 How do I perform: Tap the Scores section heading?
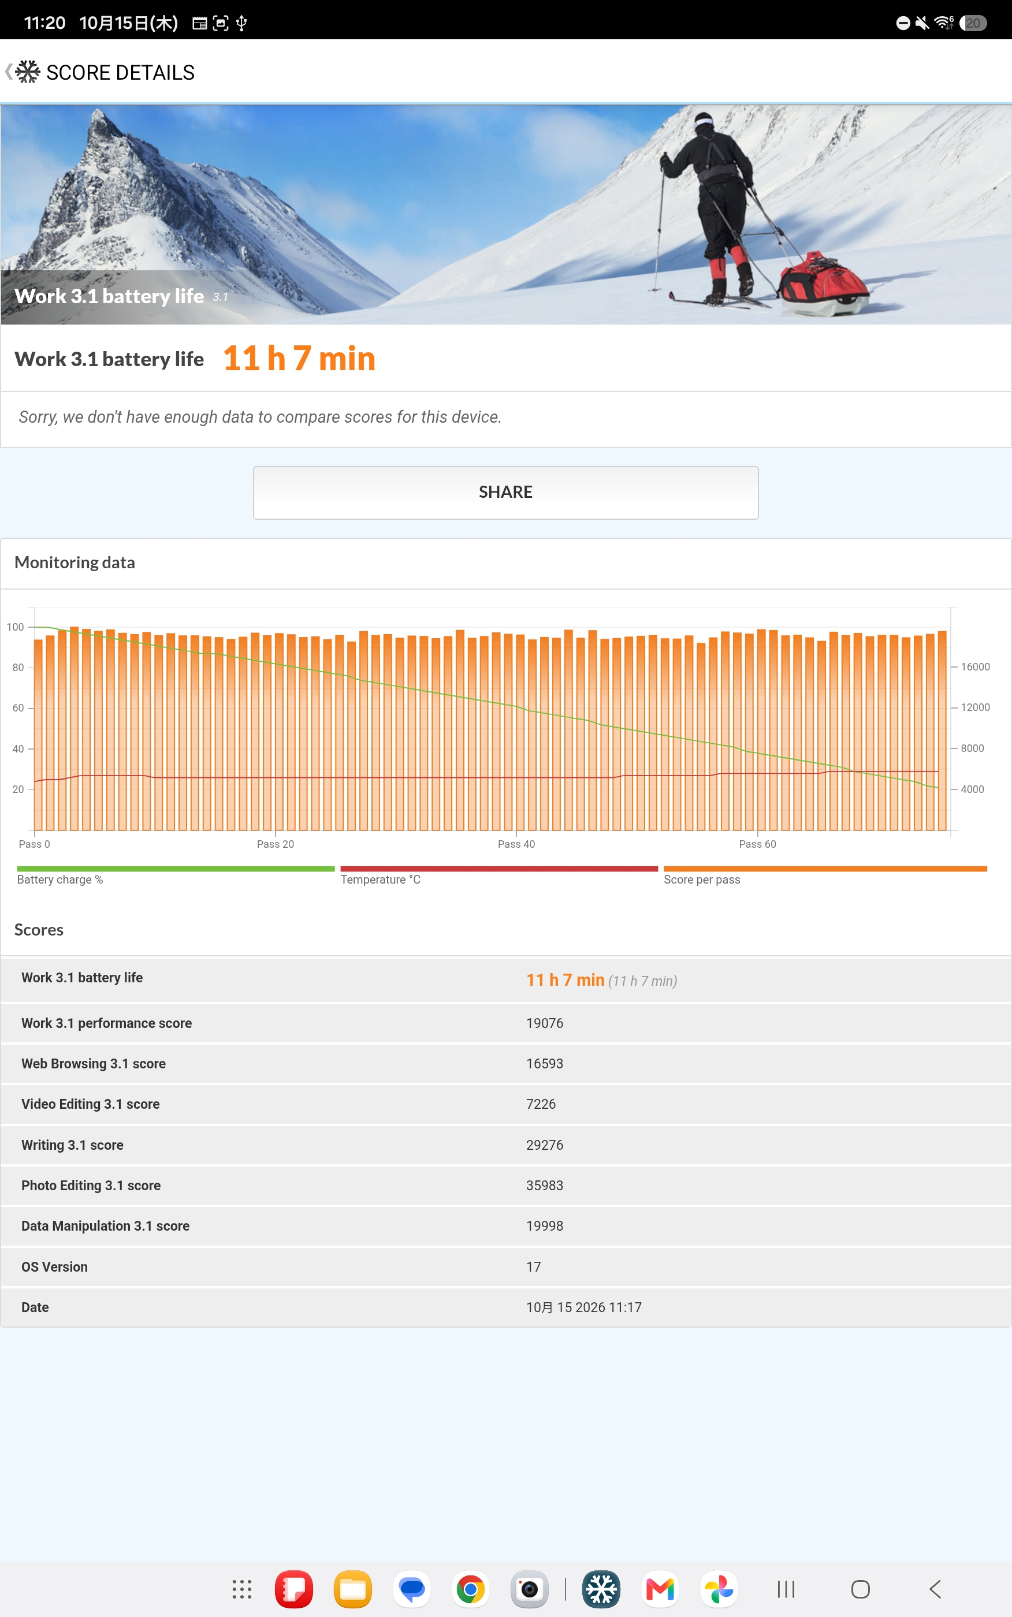coord(39,930)
